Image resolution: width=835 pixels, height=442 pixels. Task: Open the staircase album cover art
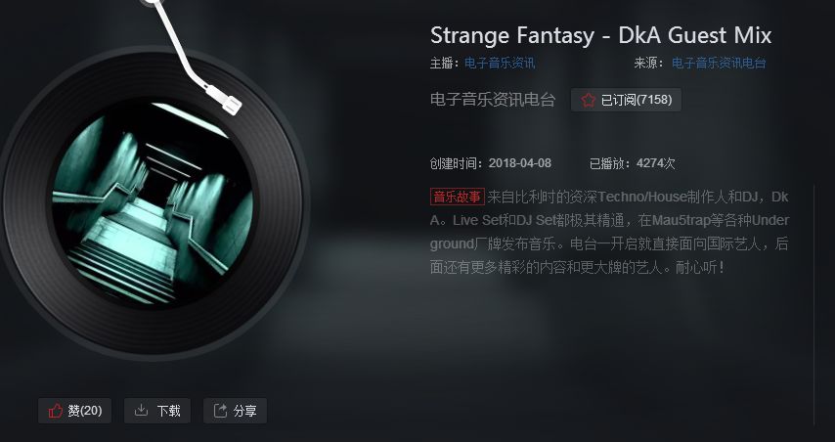(153, 203)
